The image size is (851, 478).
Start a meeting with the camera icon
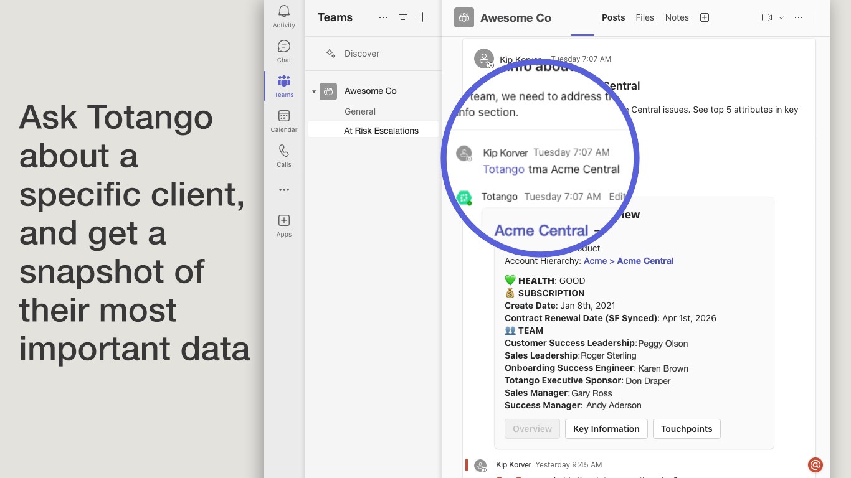pyautogui.click(x=767, y=17)
